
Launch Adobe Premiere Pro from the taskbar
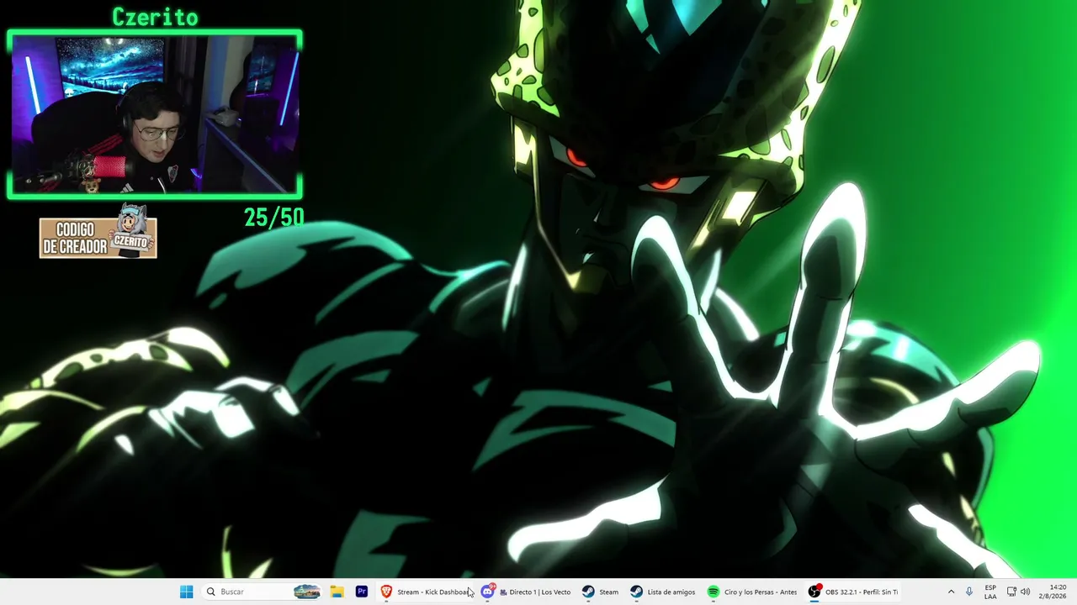point(362,592)
